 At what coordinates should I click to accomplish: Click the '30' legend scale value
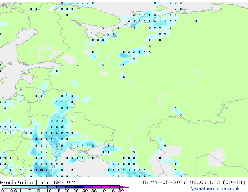[x=85, y=190]
